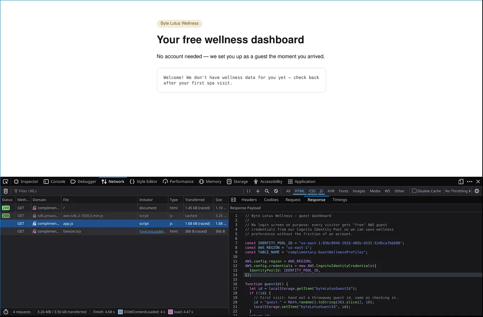Sort requests by the Domain column
Image resolution: width=483 pixels, height=317 pixels.
click(x=46, y=200)
